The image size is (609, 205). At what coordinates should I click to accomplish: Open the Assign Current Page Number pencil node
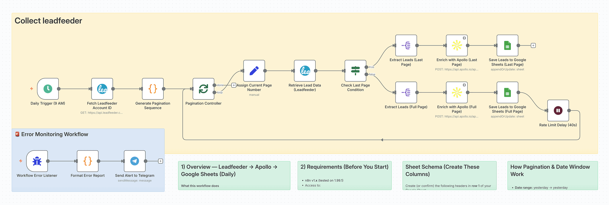(254, 71)
